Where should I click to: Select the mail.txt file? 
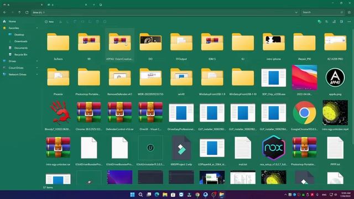click(x=243, y=151)
